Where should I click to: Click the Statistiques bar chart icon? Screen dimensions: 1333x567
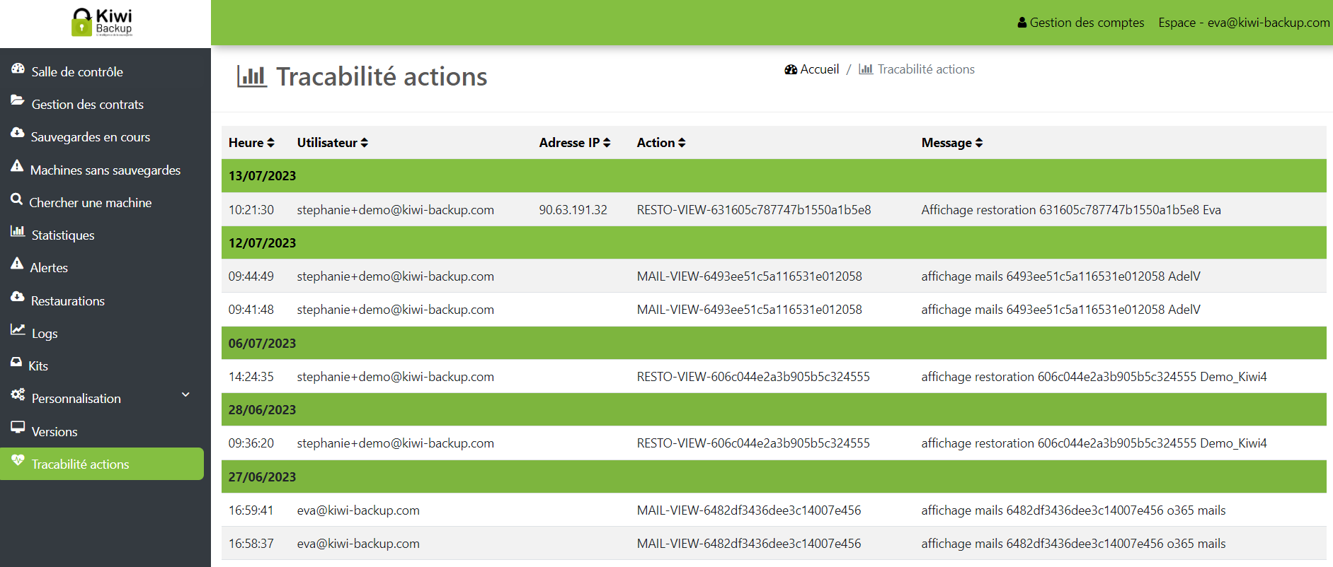coord(18,232)
